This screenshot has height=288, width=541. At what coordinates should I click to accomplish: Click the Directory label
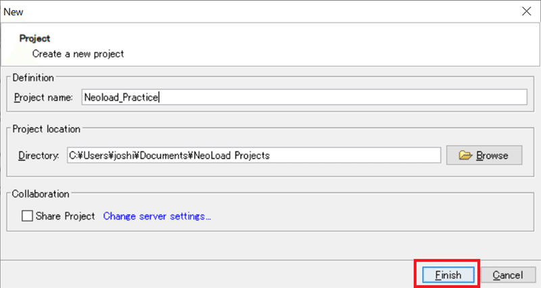coord(39,155)
